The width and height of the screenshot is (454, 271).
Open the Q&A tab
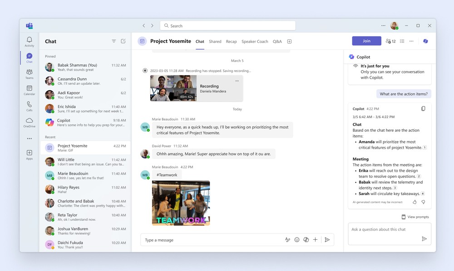pos(277,42)
